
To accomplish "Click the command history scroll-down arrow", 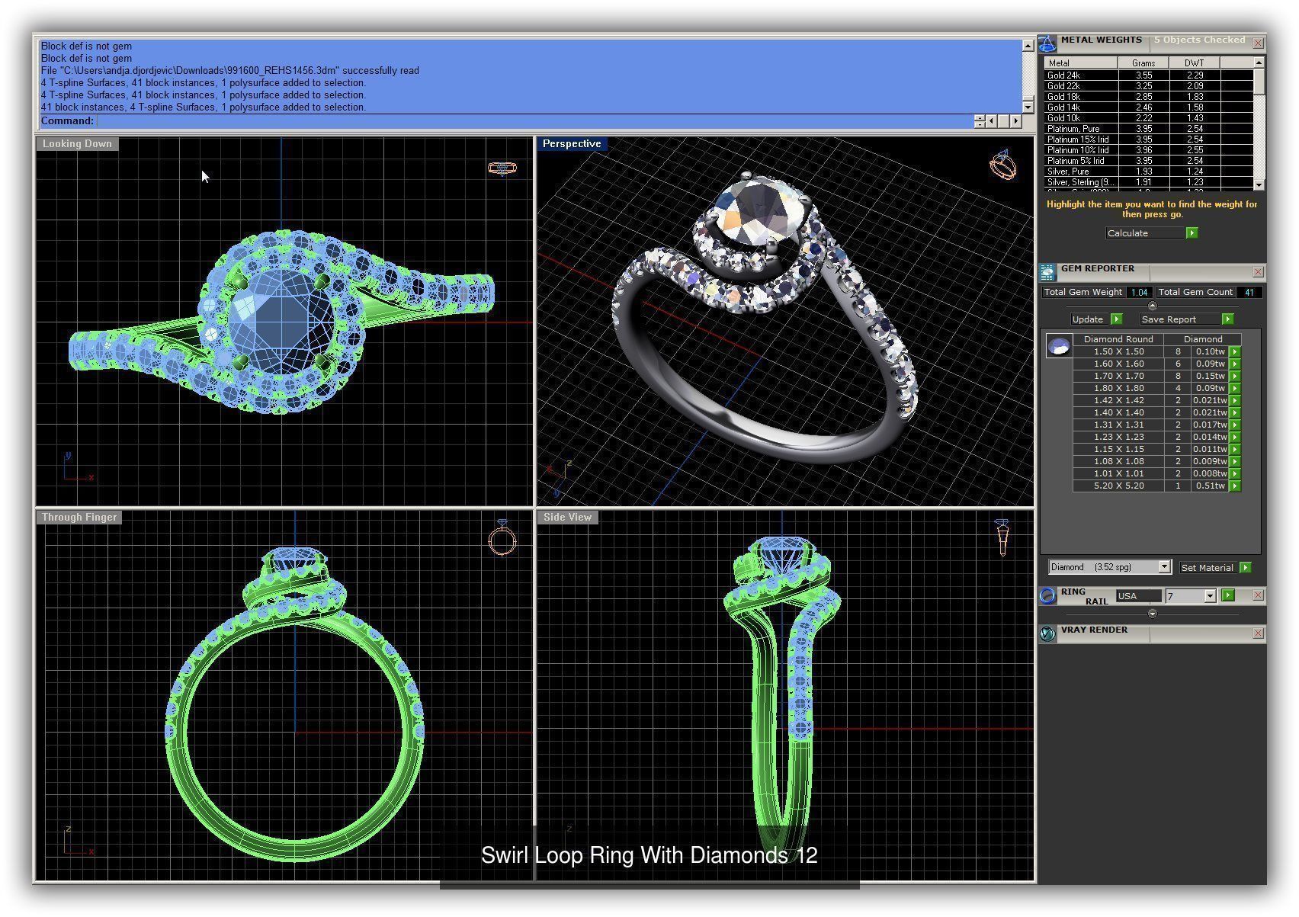I will [1028, 107].
